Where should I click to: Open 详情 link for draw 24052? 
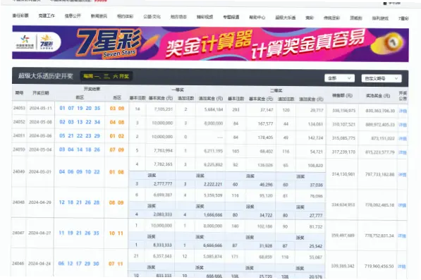pos(403,125)
